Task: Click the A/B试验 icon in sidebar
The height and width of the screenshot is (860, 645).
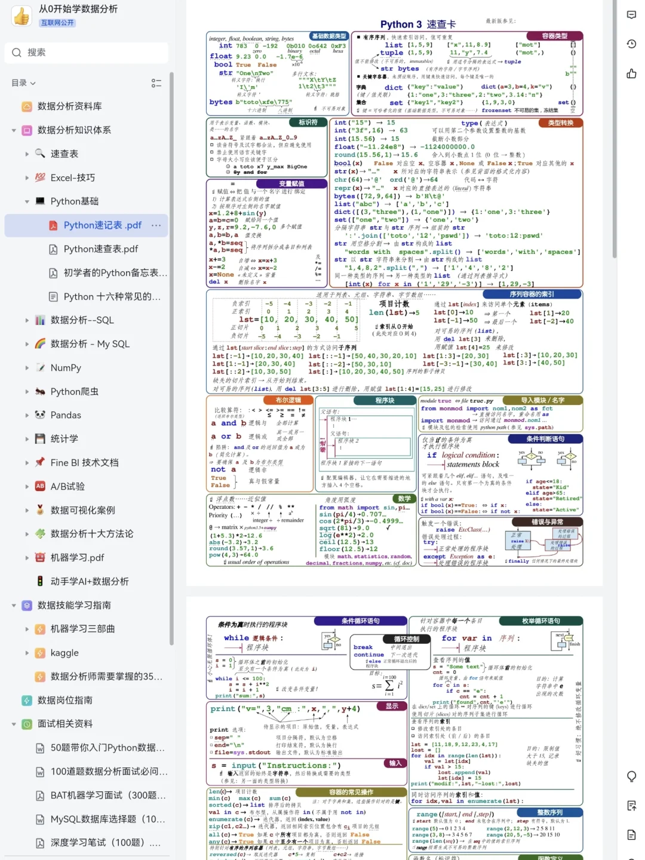Action: 39,486
